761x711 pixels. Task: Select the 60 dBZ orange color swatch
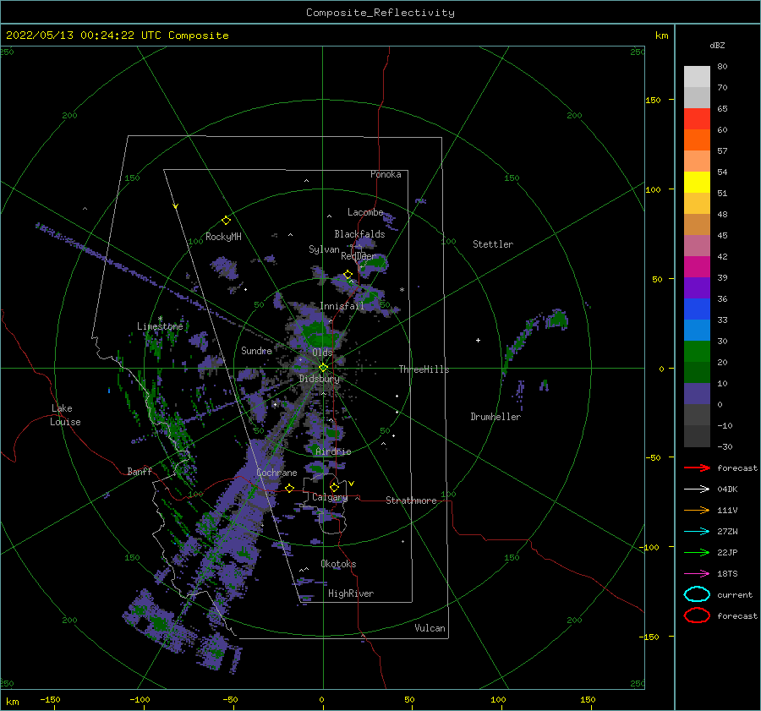[697, 139]
